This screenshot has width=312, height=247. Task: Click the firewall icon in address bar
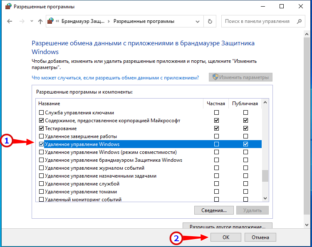coord(50,21)
